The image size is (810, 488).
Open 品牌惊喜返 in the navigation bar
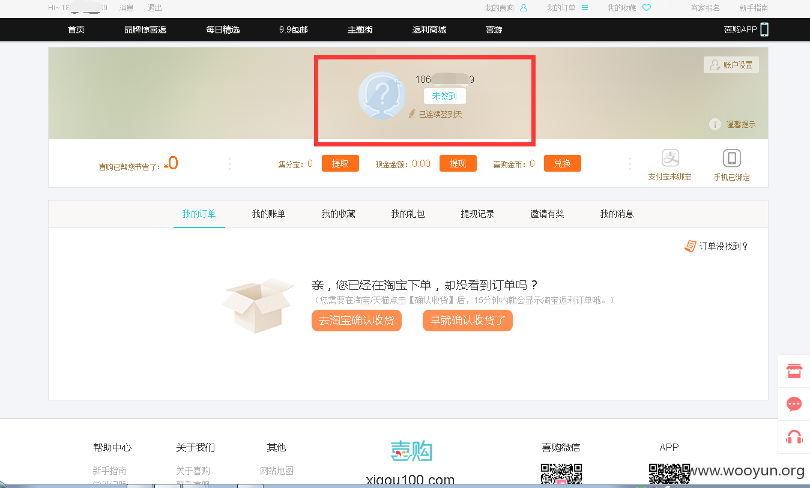point(145,29)
